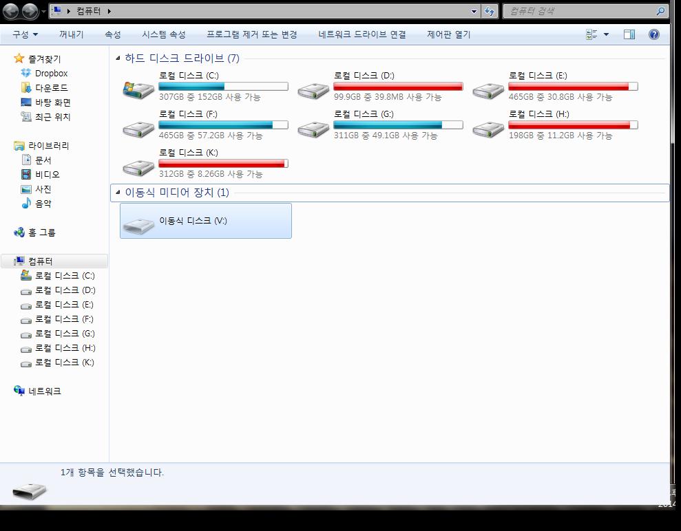Open local disk K: drive icon
Image resolution: width=681 pixels, height=531 pixels.
pyautogui.click(x=138, y=167)
